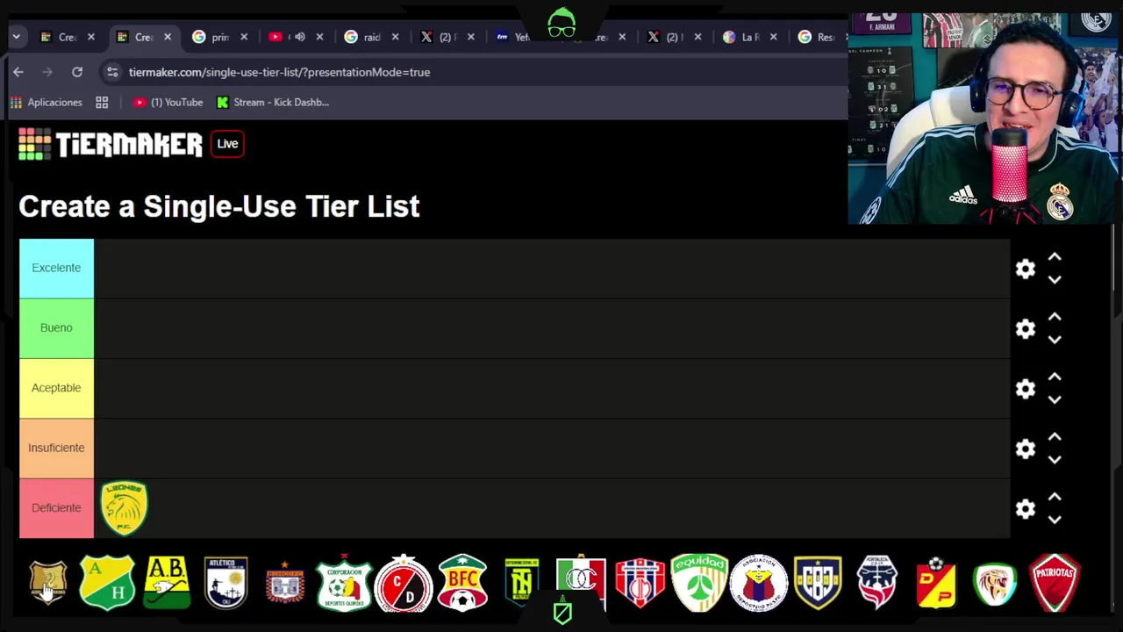Move Aceptable tier down with chevron
1123x632 pixels.
[x=1055, y=399]
